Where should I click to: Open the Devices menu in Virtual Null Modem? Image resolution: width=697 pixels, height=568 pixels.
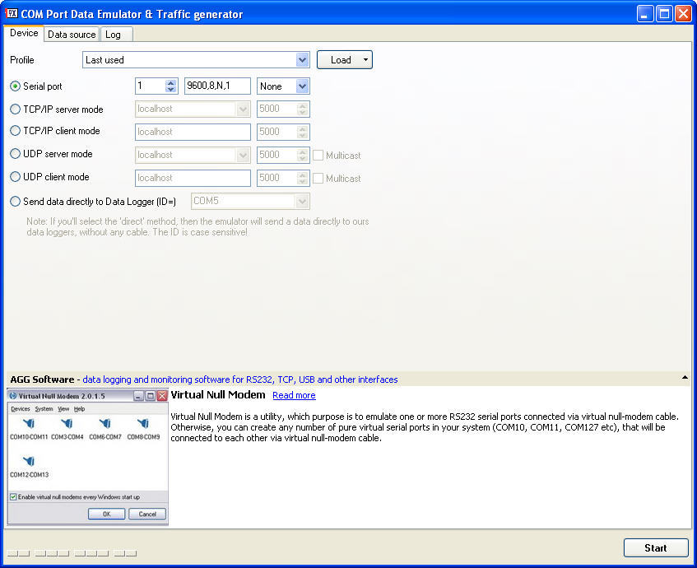pos(19,408)
